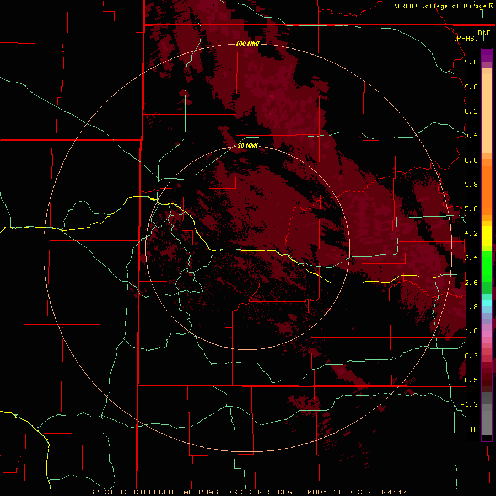Click the 0.2 scale value
This screenshot has width=496, height=496.
click(x=471, y=356)
